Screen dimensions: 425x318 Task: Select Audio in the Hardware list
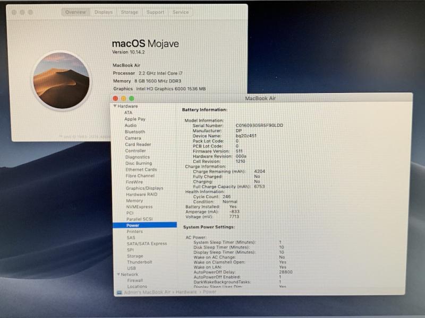tap(130, 125)
